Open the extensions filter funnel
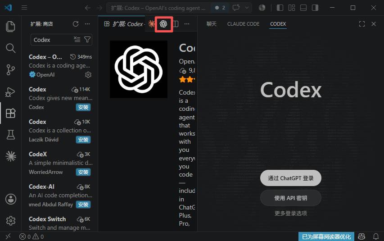The image size is (384, 241). pos(87,40)
